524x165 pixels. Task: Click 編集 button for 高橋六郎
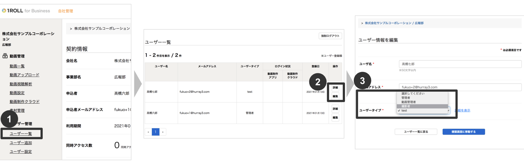[x=335, y=117]
